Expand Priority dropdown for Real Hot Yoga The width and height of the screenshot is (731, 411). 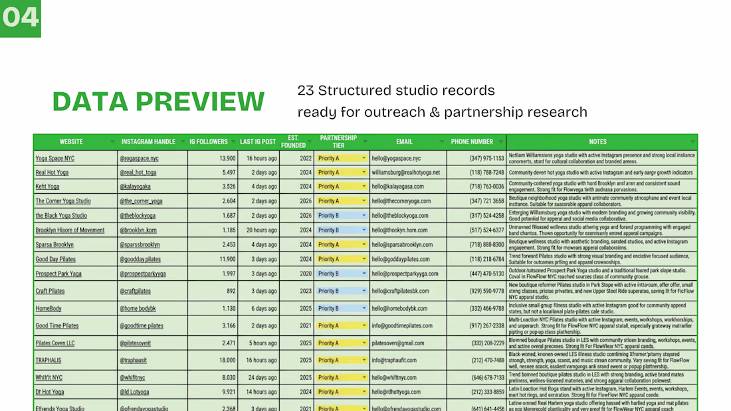point(364,173)
